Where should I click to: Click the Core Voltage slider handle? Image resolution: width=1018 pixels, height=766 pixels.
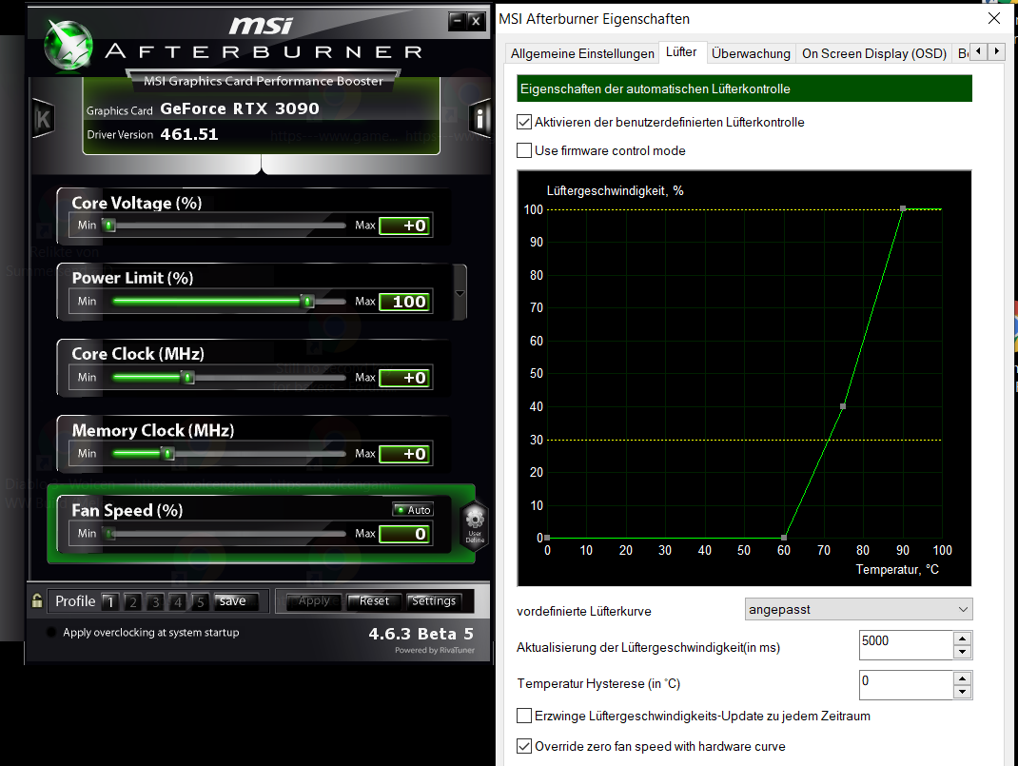point(109,226)
